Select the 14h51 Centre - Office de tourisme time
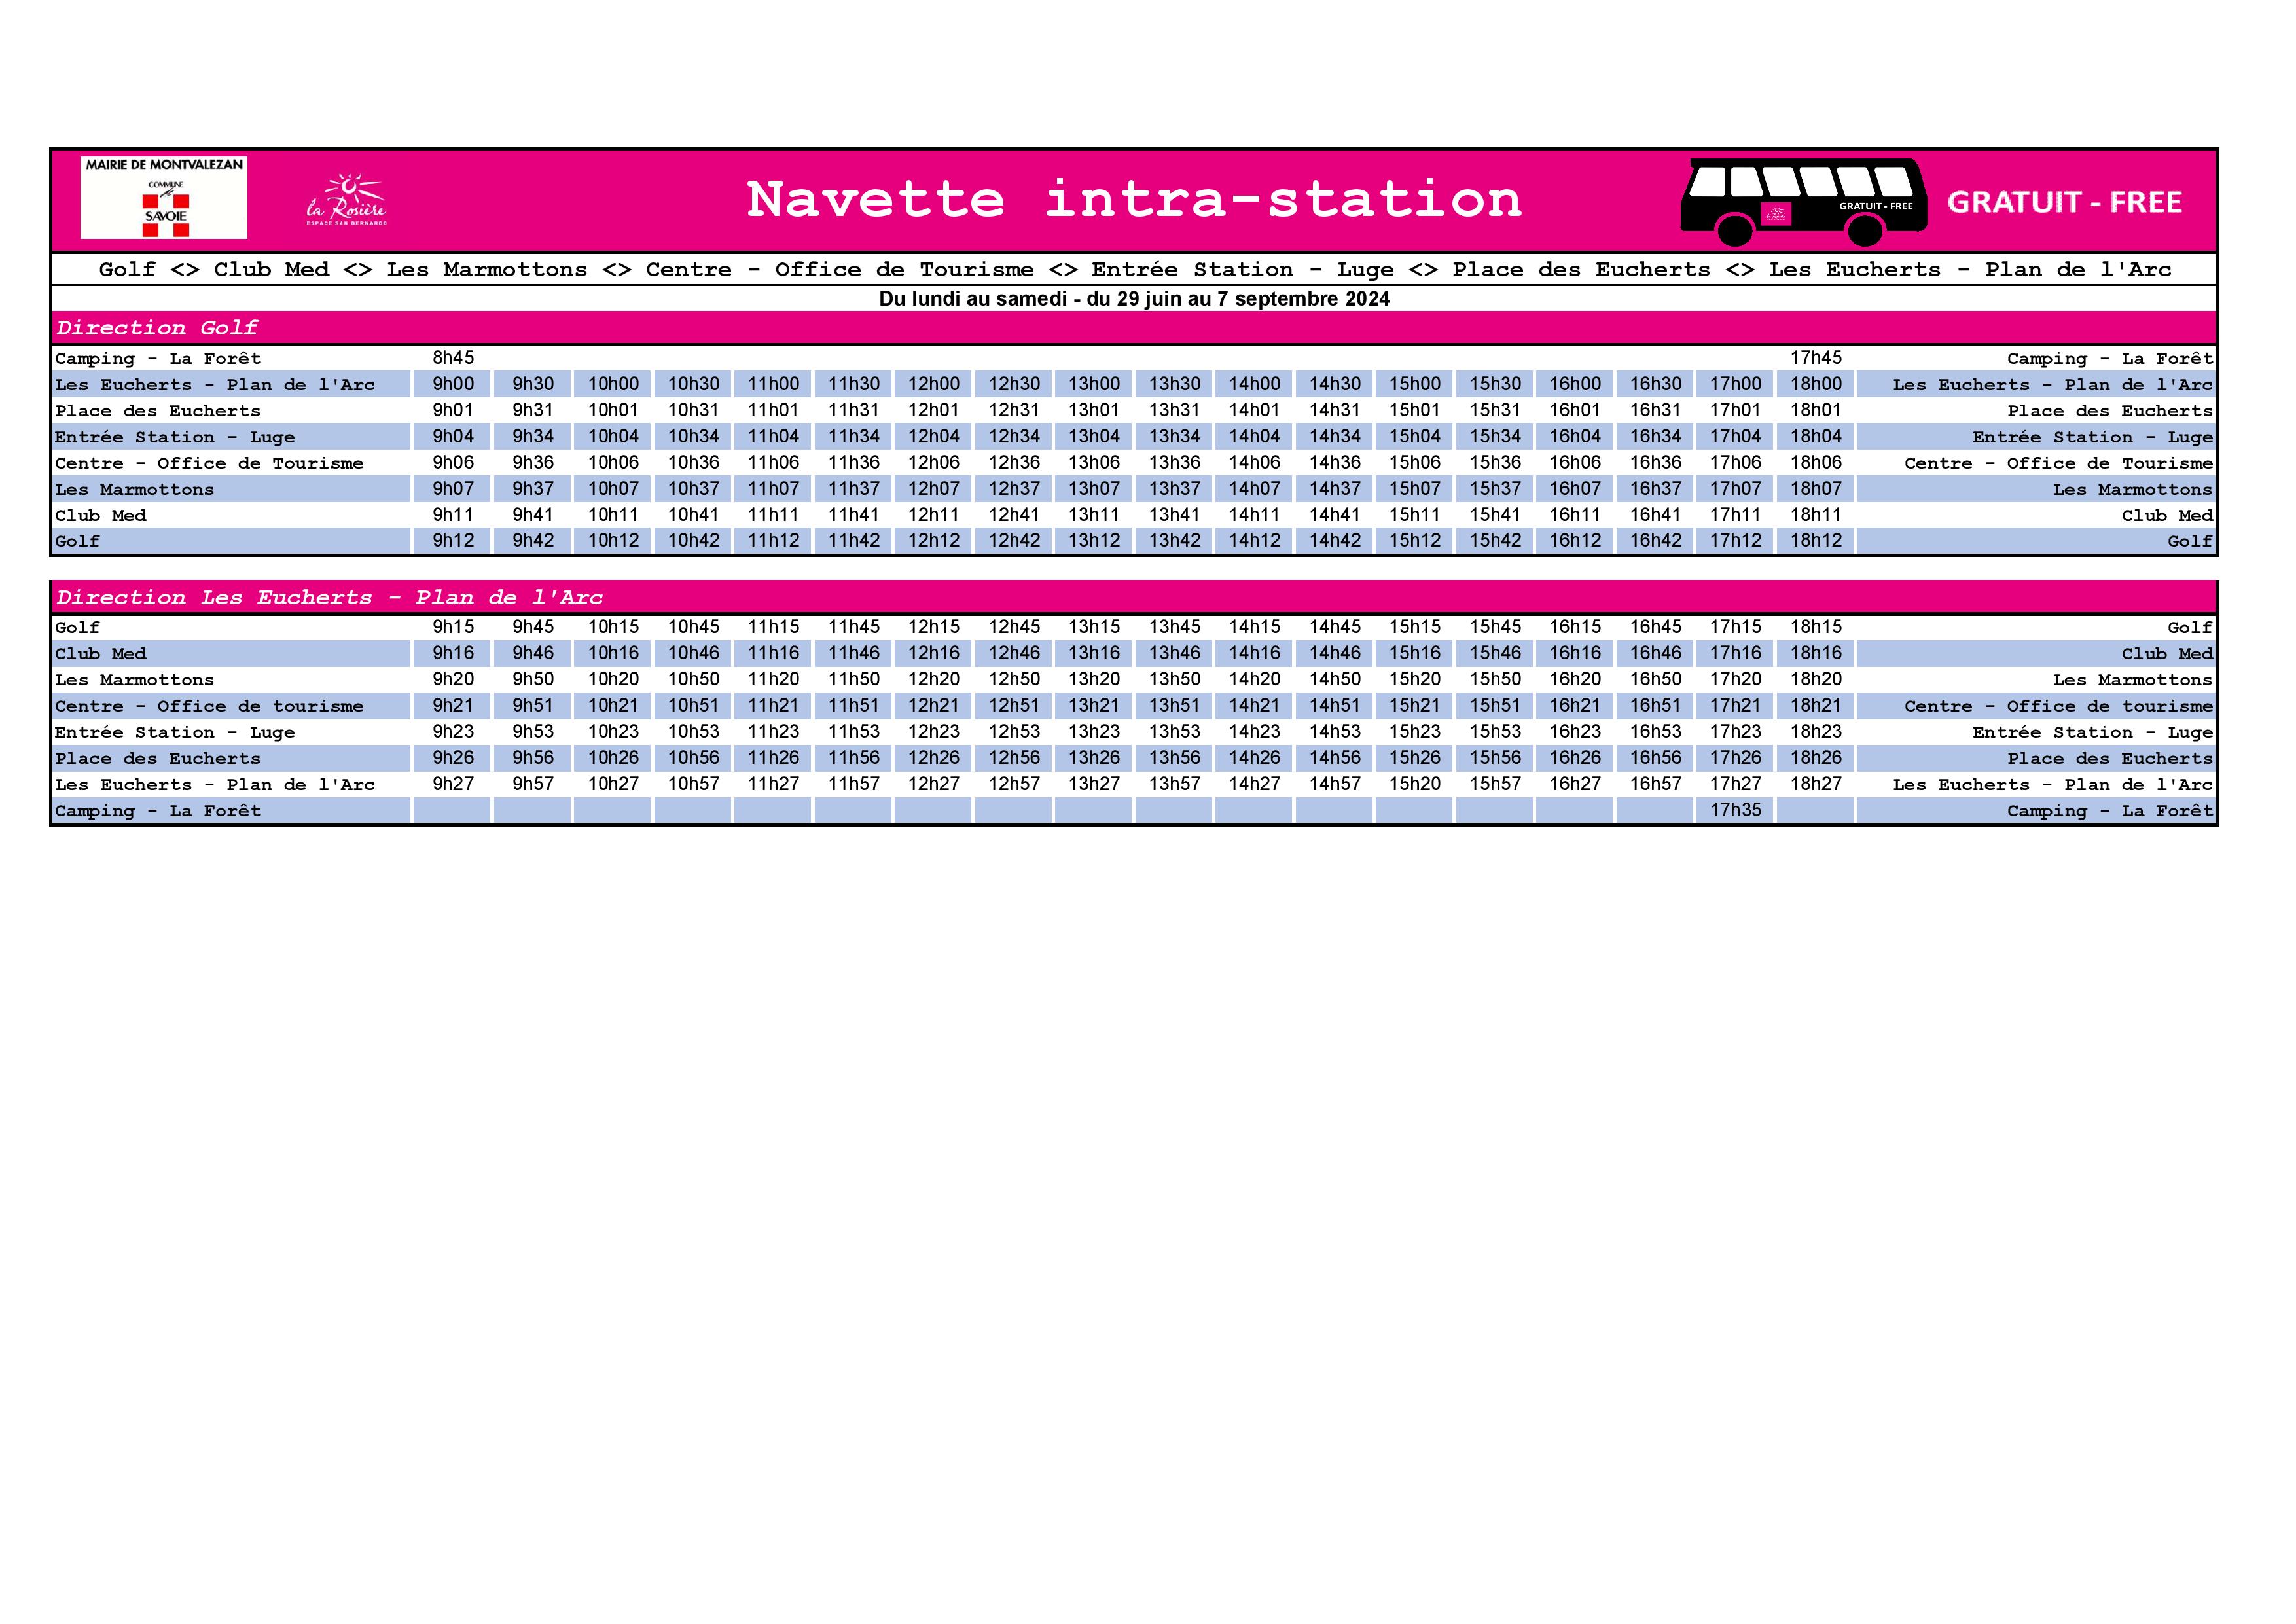The height and width of the screenshot is (1624, 2296). (1335, 705)
